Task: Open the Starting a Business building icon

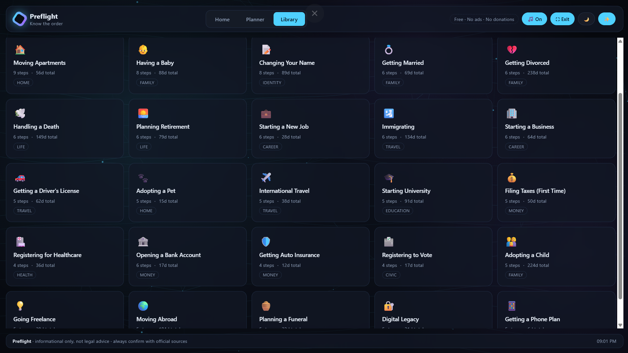Action: coord(512,113)
